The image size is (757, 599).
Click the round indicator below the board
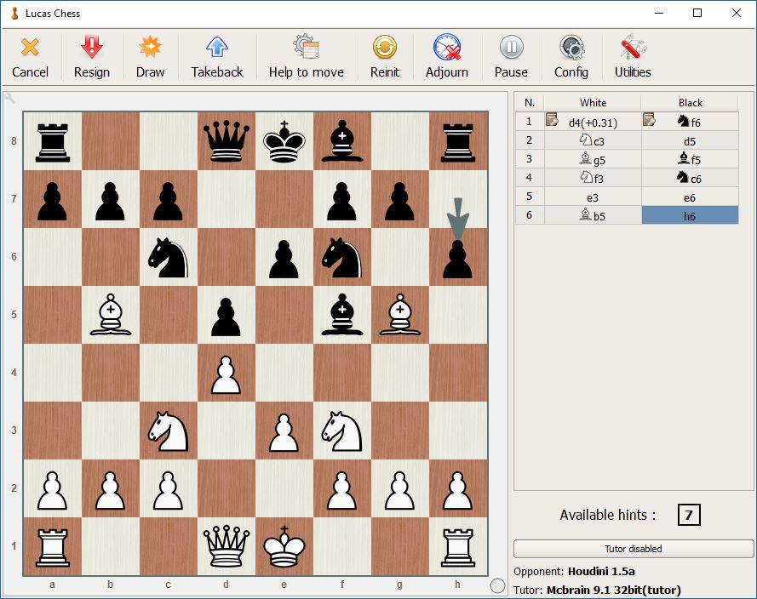coord(498,585)
